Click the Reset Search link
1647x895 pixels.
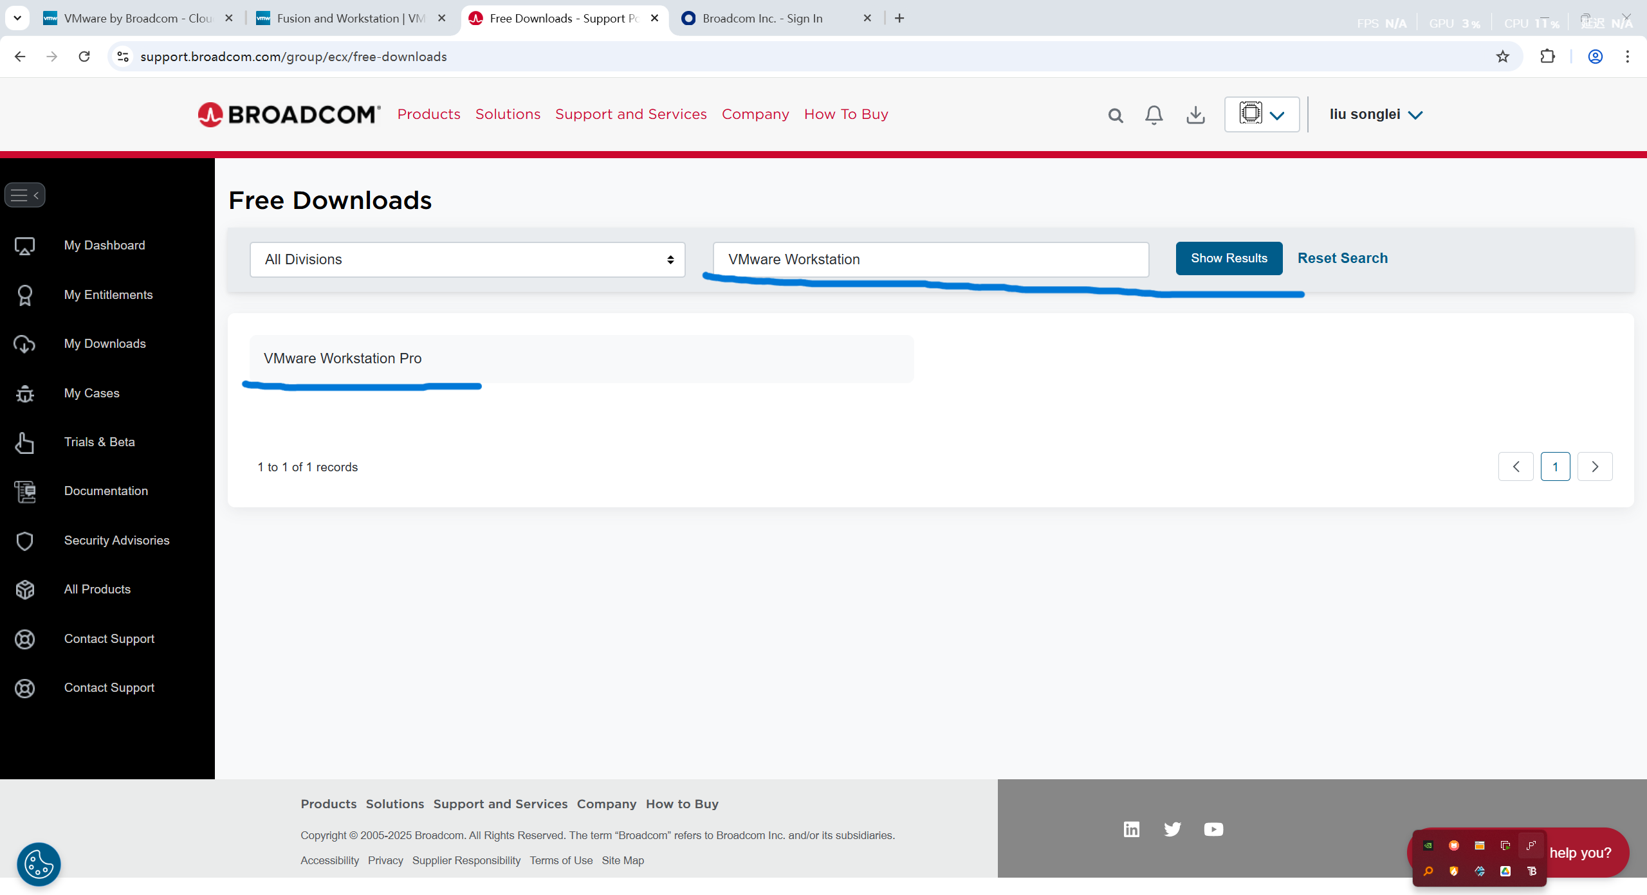coord(1342,258)
